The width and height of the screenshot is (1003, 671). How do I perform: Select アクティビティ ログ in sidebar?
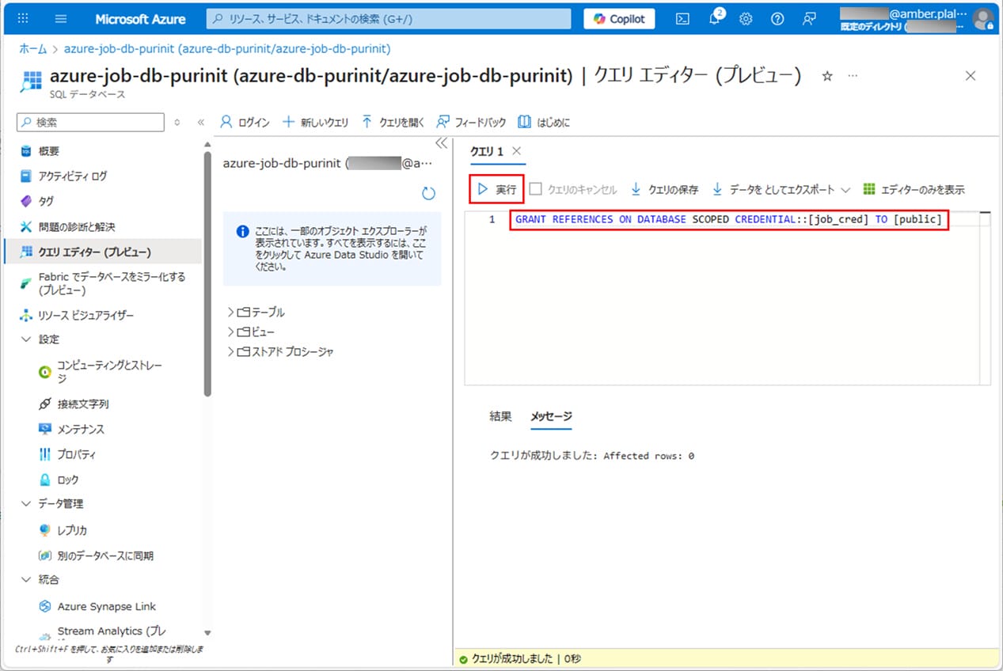pyautogui.click(x=72, y=176)
